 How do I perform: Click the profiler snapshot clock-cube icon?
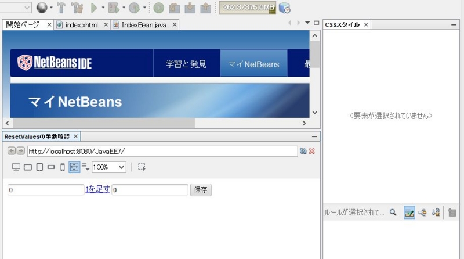tap(284, 8)
